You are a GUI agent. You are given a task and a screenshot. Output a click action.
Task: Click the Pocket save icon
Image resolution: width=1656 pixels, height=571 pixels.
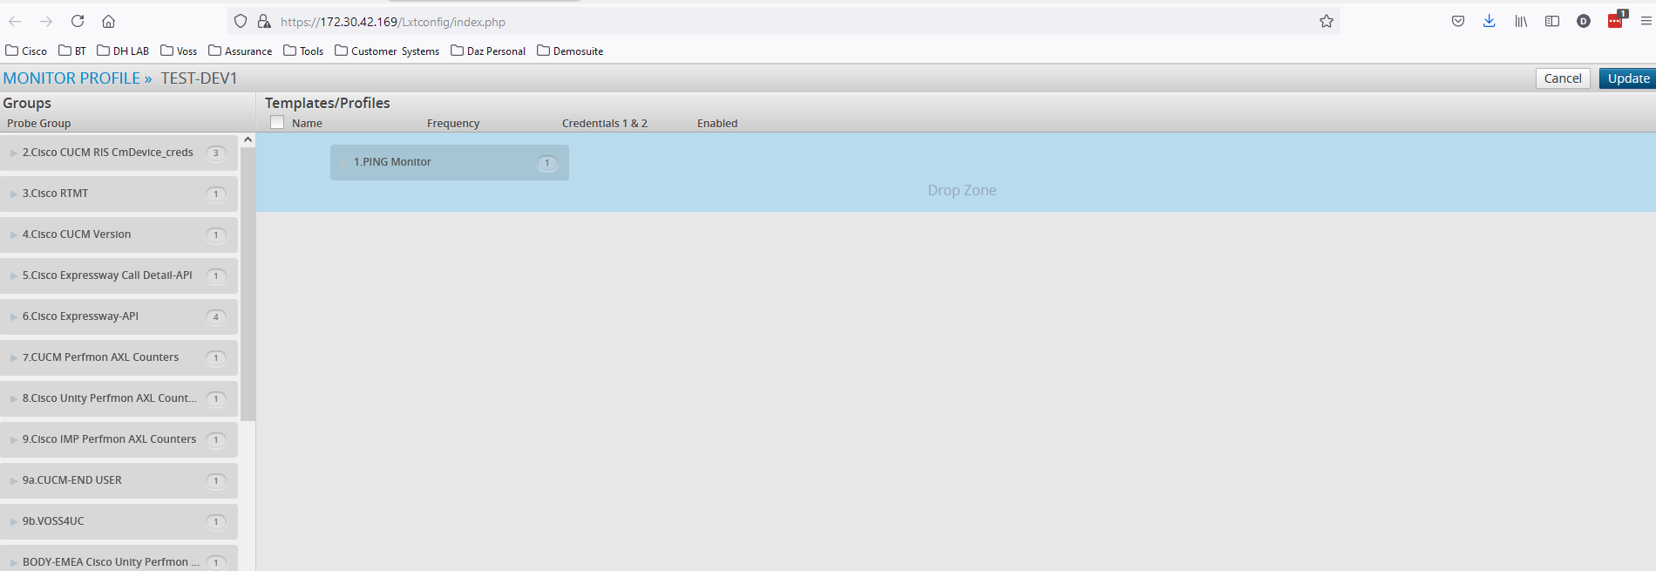coord(1457,21)
